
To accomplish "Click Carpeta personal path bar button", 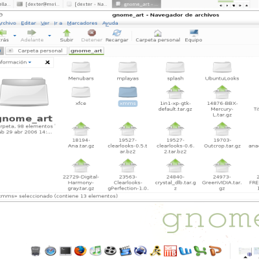I will [x=36, y=51].
